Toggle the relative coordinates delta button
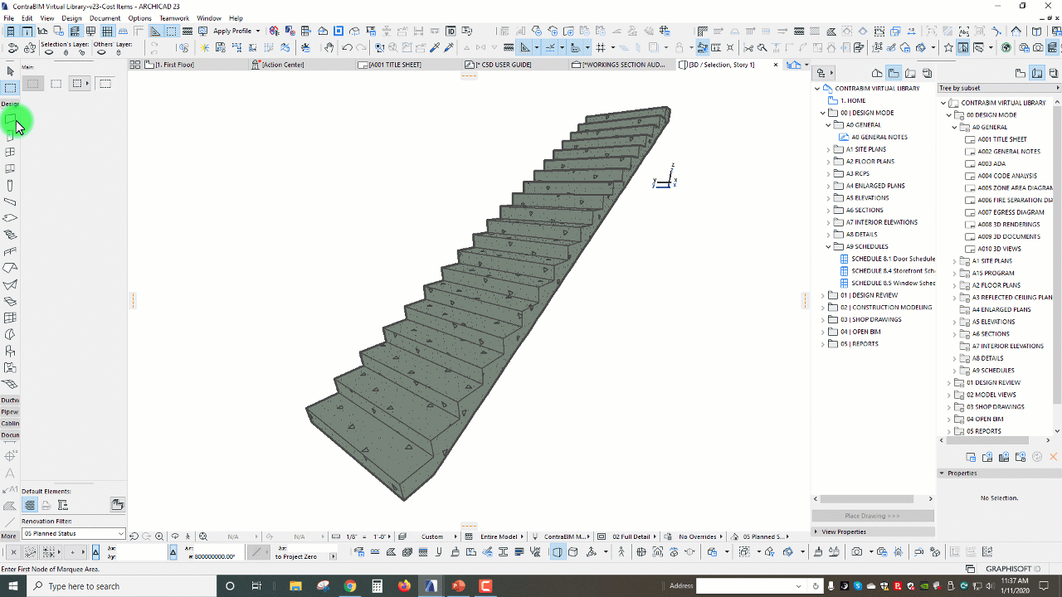This screenshot has width=1062, height=597. tap(173, 552)
